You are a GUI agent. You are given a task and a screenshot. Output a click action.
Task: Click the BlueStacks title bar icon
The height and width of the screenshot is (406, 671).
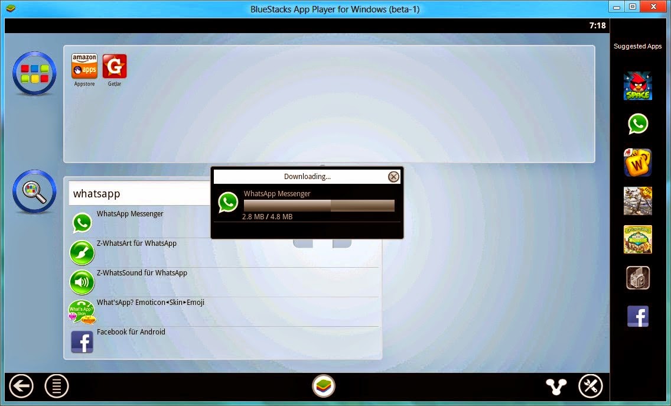[x=11, y=8]
